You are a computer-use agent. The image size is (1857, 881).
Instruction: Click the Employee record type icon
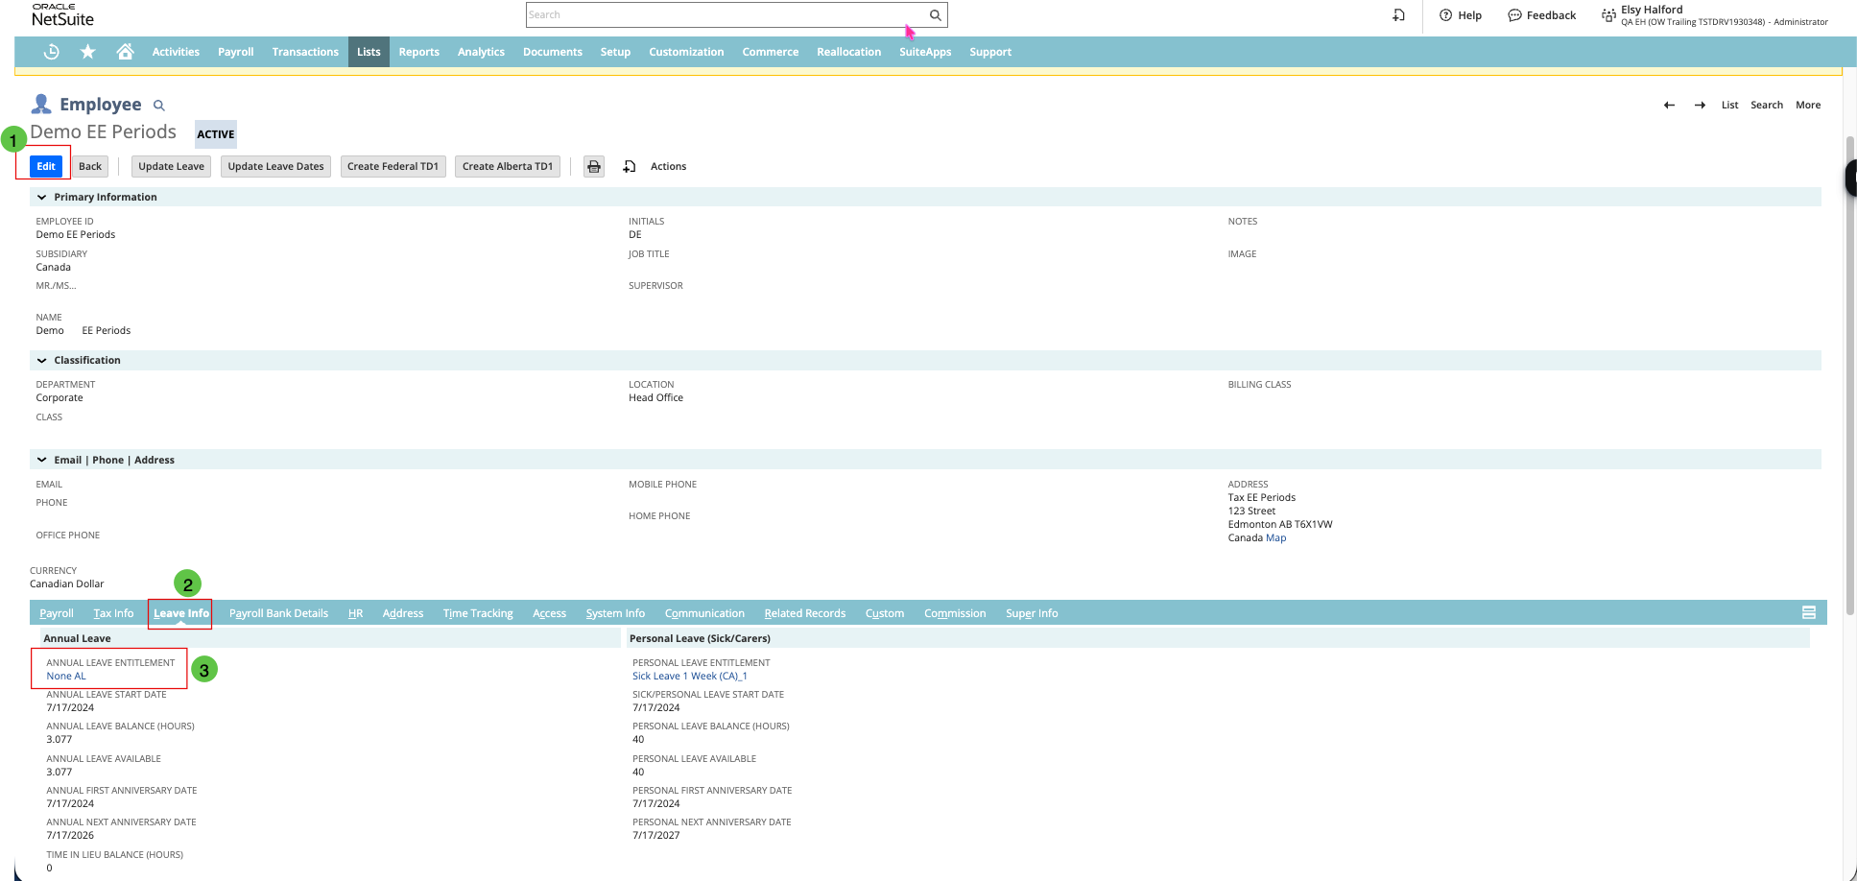click(41, 104)
